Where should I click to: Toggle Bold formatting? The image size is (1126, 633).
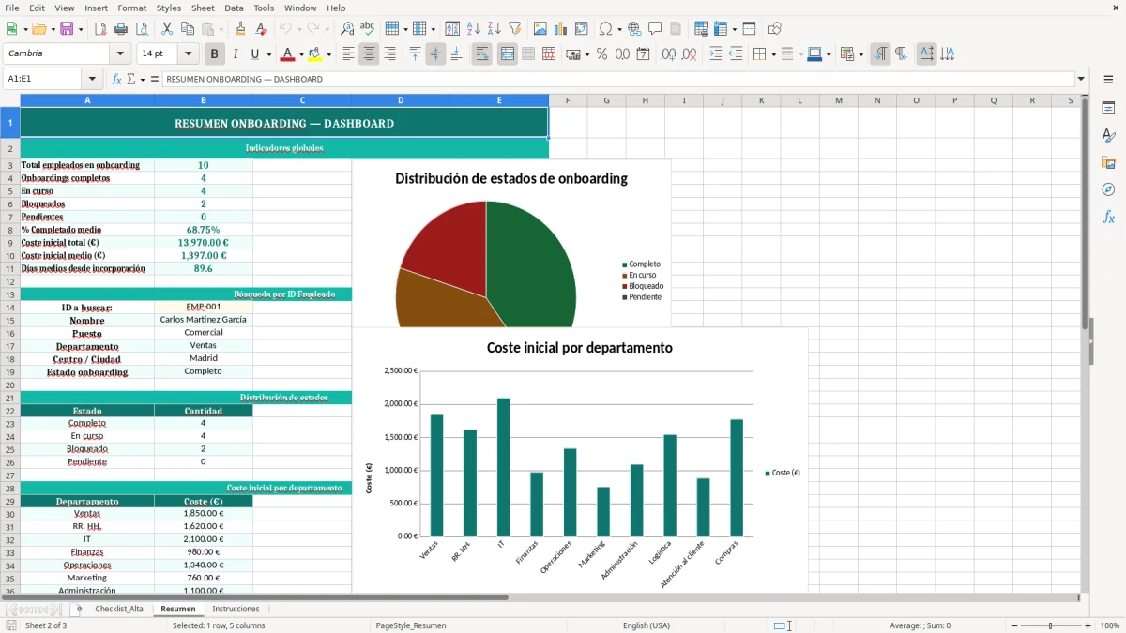click(x=214, y=54)
